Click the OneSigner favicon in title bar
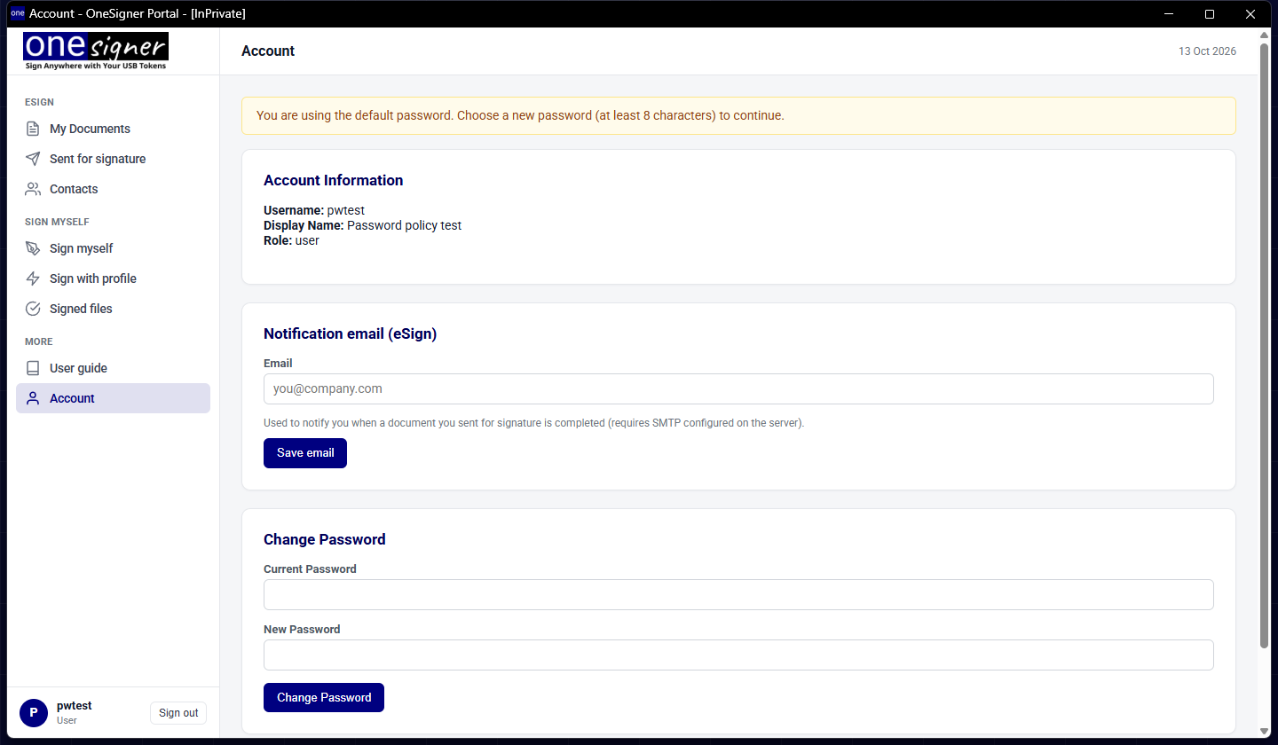Viewport: 1278px width, 745px height. coord(17,13)
